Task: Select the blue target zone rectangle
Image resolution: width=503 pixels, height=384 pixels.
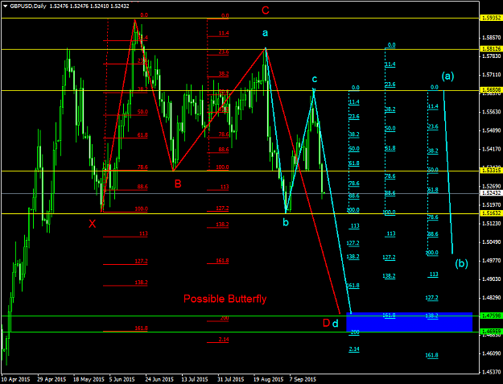Action: pos(410,322)
